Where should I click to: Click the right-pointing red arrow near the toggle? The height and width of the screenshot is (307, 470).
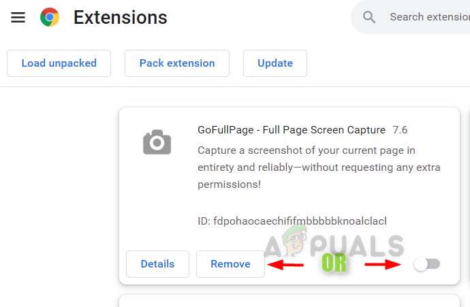point(383,264)
